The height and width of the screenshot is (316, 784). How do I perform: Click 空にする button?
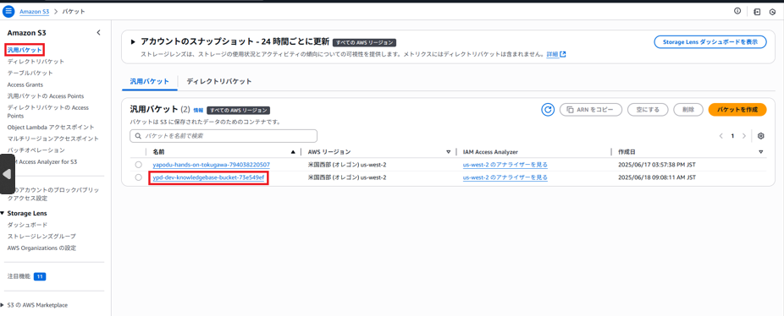(648, 109)
